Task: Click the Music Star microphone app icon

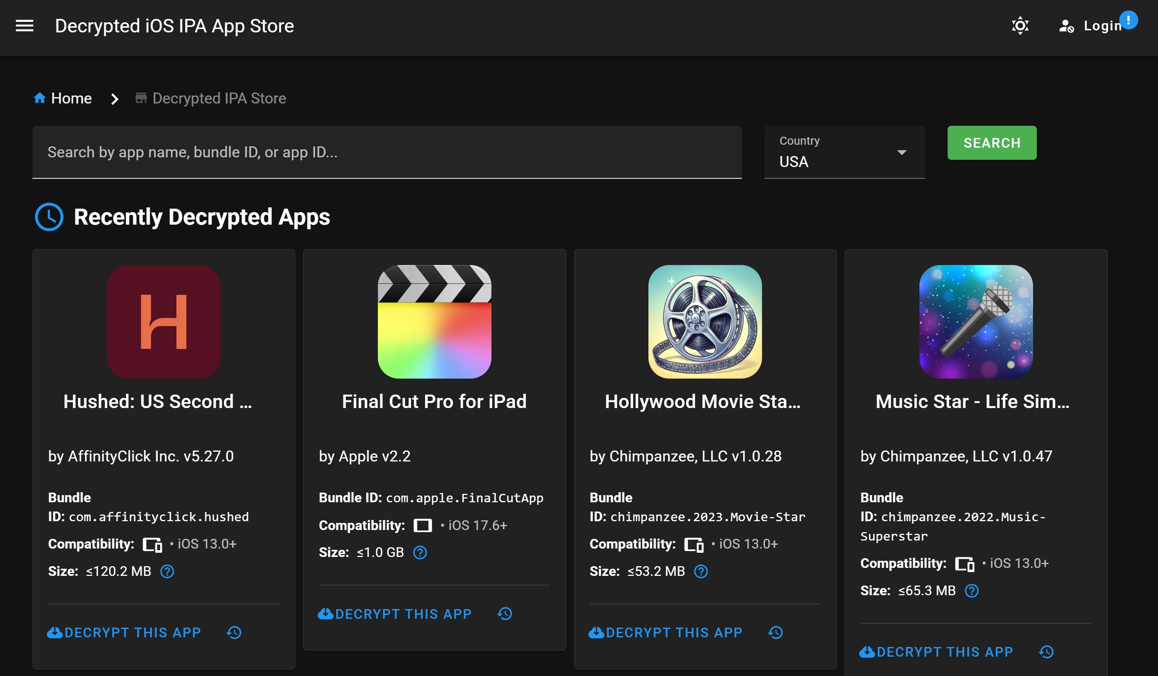Action: 976,322
